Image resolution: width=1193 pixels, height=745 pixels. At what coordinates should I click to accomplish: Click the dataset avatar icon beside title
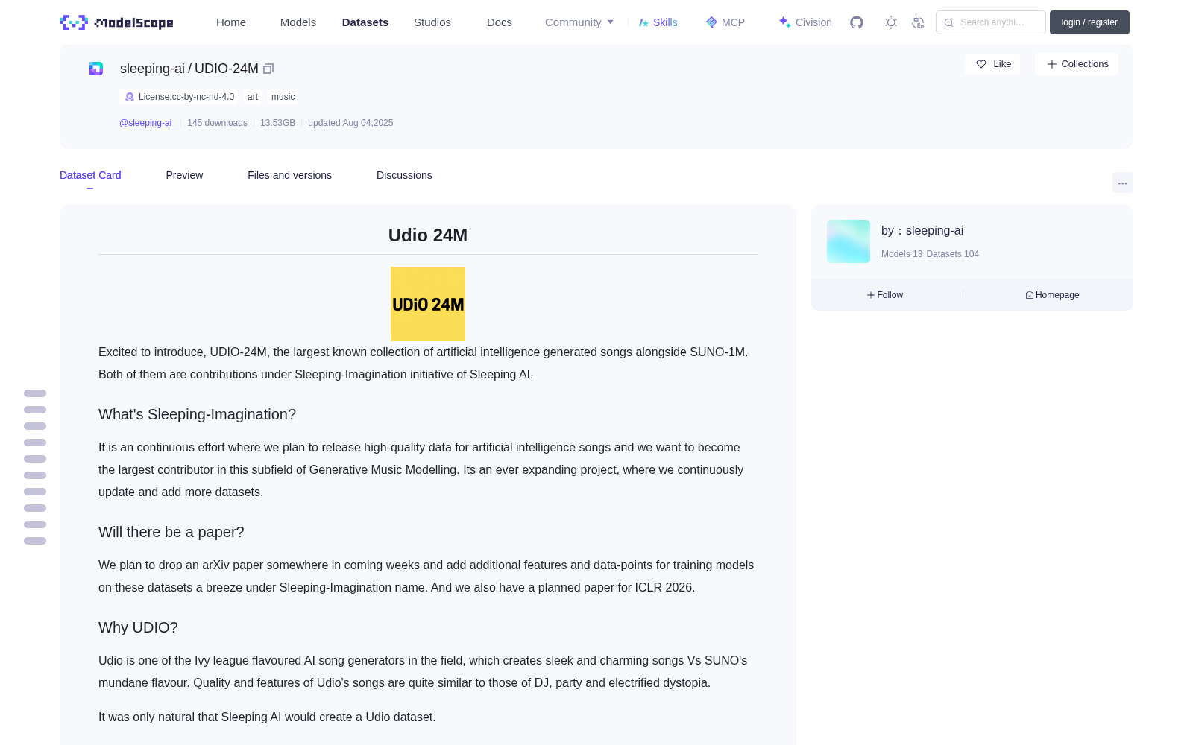point(96,69)
